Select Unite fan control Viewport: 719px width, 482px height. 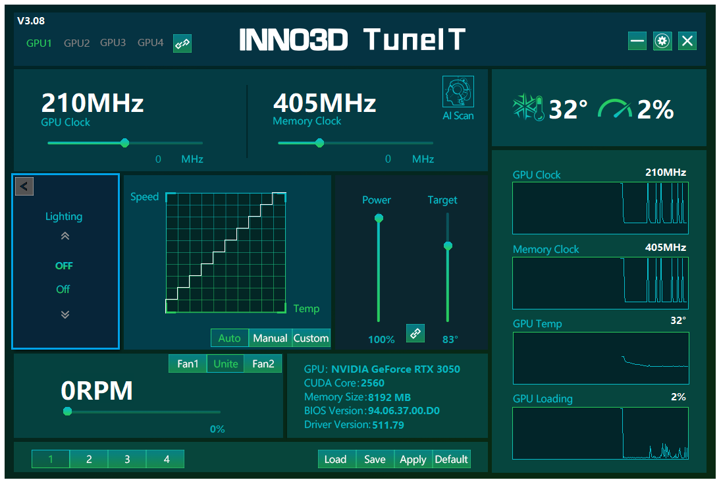coord(226,363)
